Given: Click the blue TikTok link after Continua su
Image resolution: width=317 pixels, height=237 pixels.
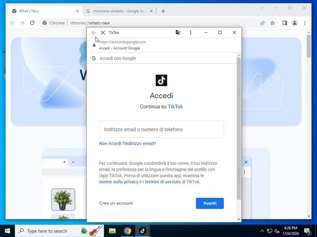Looking at the screenshot, I should pos(175,106).
